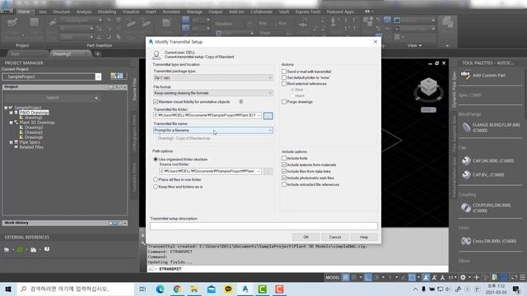Select Use organized folder structure radio

click(156, 159)
